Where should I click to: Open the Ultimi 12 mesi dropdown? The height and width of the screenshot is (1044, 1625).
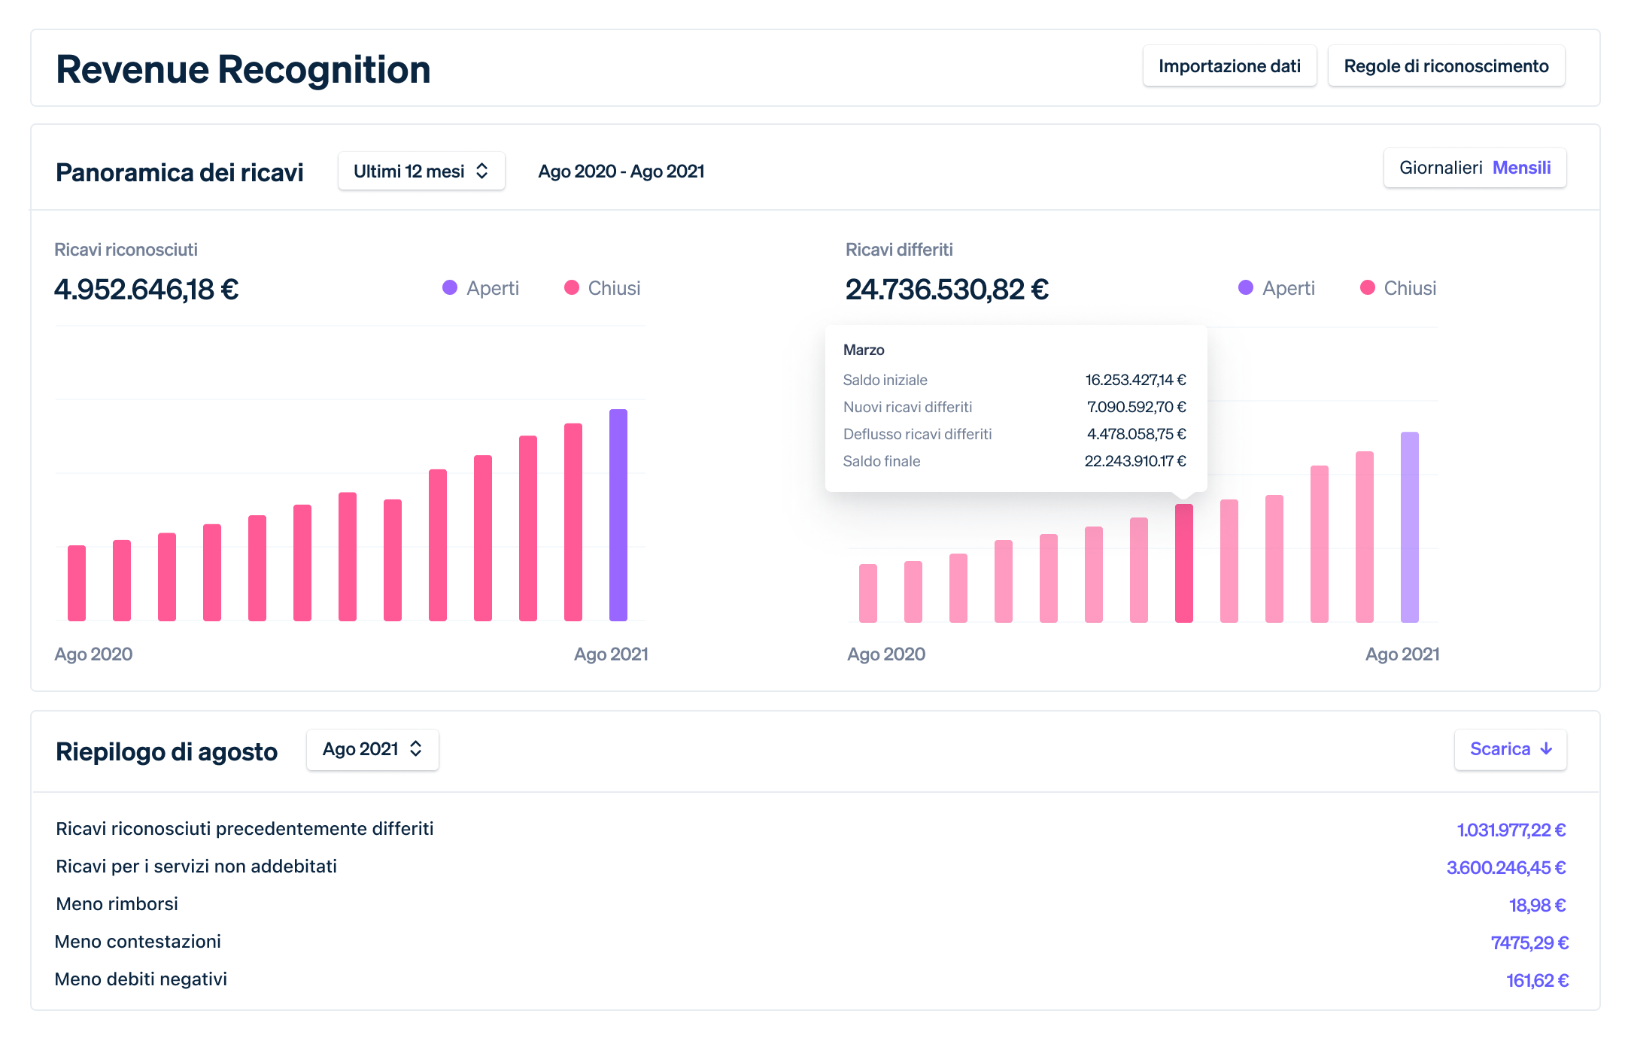[421, 171]
